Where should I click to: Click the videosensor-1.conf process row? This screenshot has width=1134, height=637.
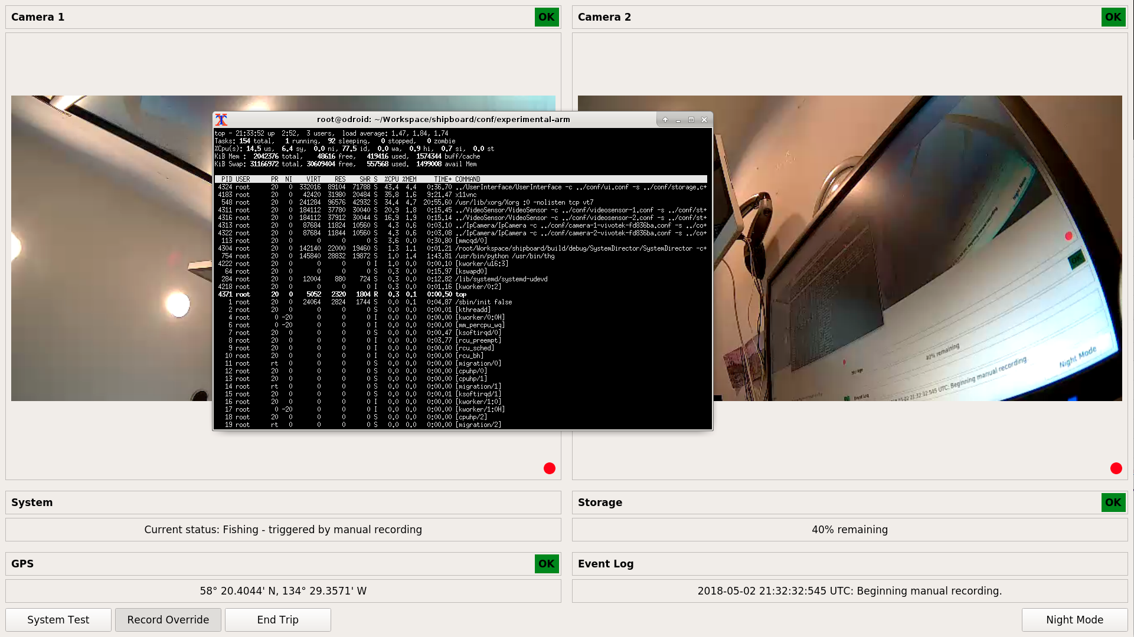coord(461,210)
